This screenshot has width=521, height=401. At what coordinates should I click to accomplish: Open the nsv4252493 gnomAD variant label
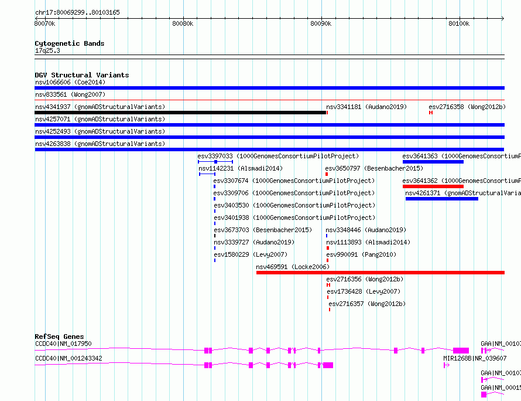(x=100, y=131)
